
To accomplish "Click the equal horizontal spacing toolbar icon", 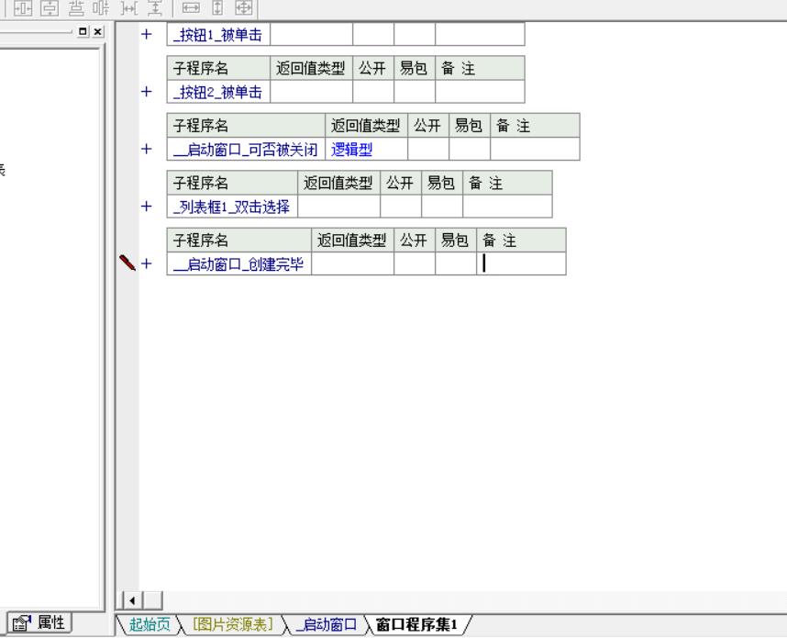I will click(129, 8).
